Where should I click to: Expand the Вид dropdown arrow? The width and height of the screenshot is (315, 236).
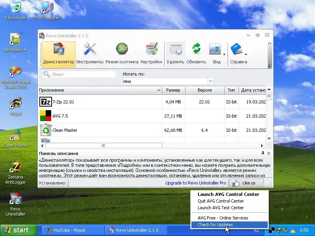point(224,54)
